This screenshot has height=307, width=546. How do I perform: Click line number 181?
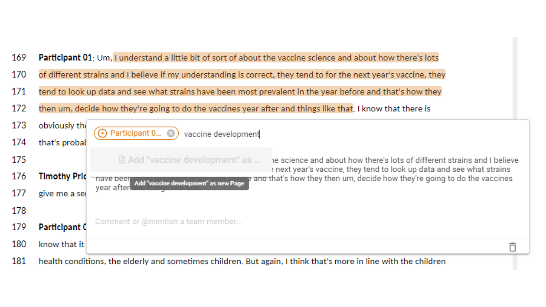pos(19,261)
